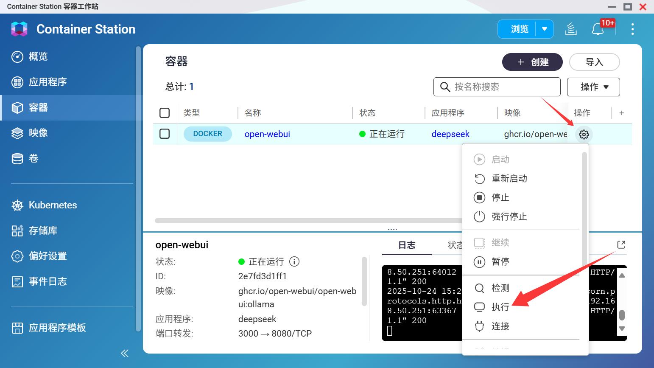This screenshot has width=654, height=368.
Task: Collapse the sidebar with double-chevron icon
Action: click(x=125, y=353)
